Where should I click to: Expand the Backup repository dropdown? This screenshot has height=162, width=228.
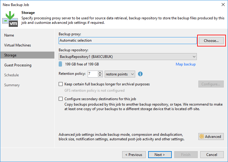(194, 56)
